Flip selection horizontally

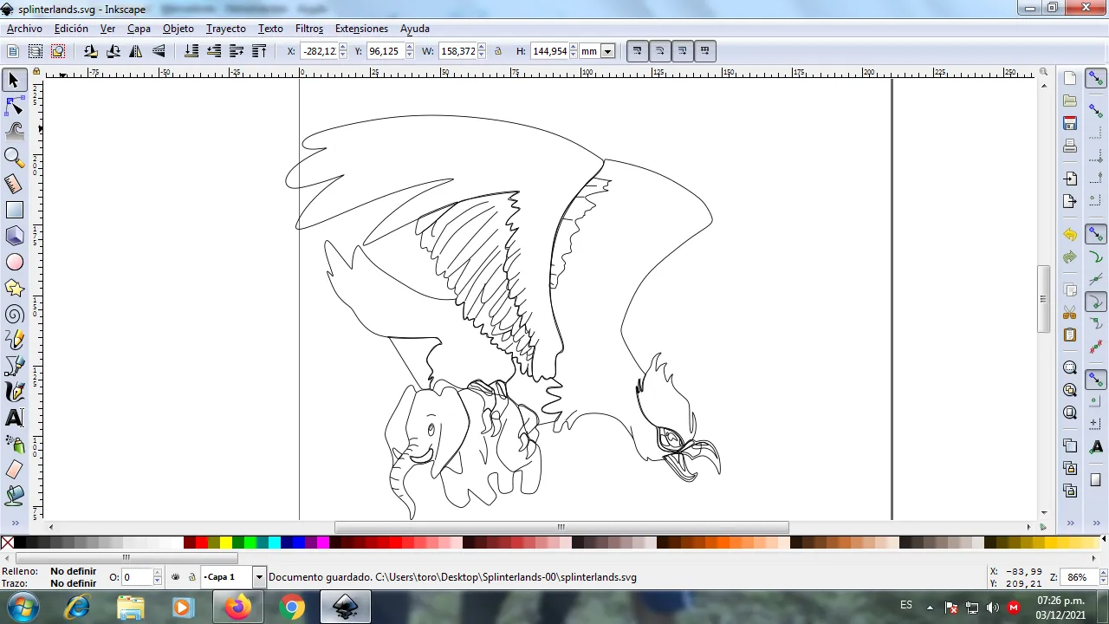136,51
